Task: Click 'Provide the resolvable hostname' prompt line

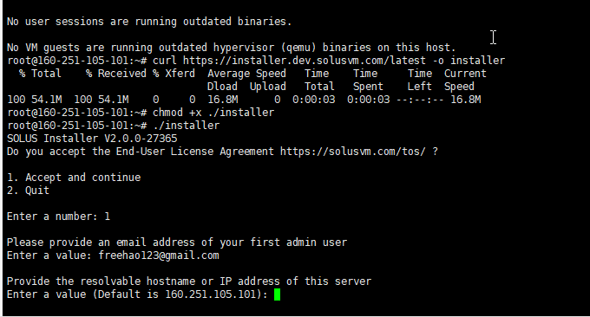Action: pyautogui.click(x=189, y=281)
